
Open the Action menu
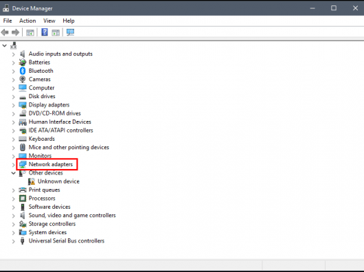[27, 21]
